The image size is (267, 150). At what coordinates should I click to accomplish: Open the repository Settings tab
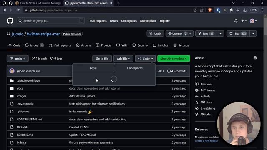coord(181,45)
